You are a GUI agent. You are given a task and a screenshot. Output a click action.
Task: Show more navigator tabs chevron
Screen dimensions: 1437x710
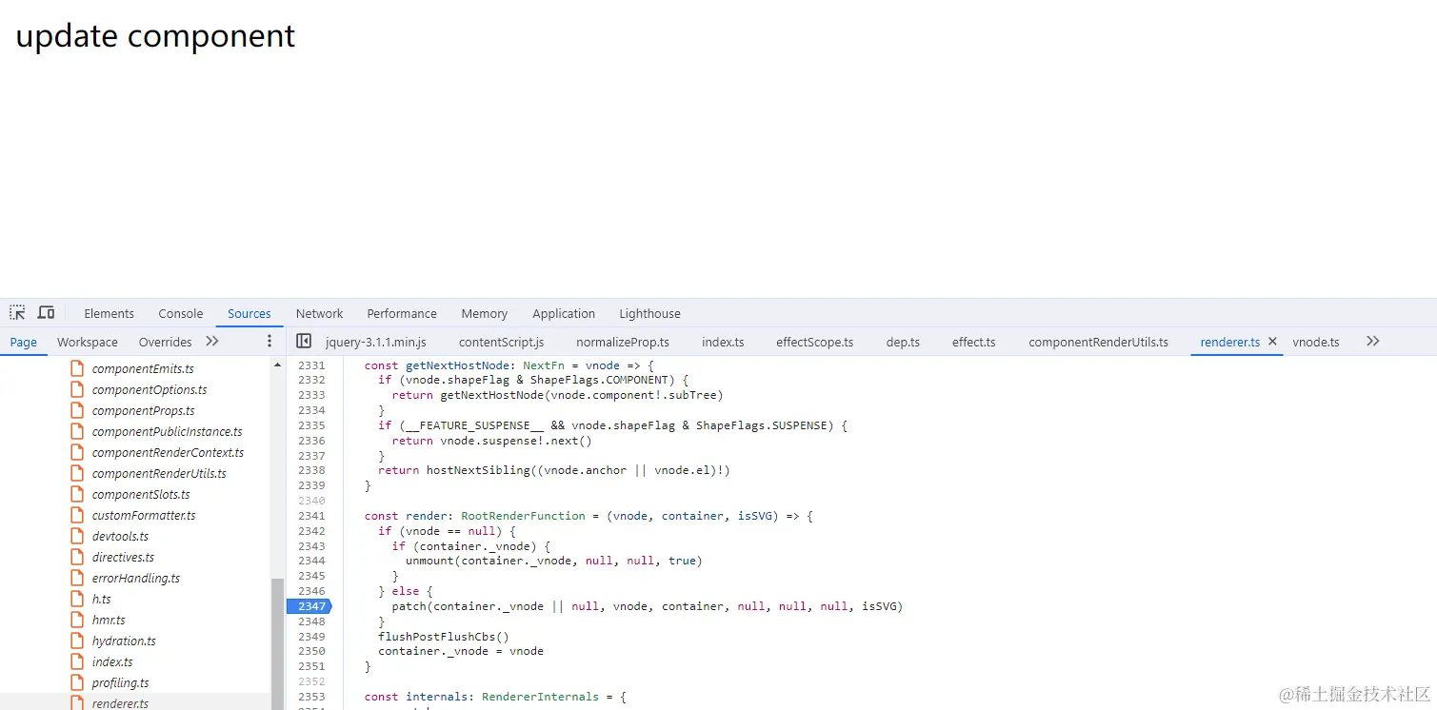pyautogui.click(x=212, y=341)
